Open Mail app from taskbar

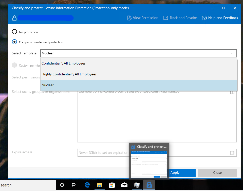(x=124, y=185)
